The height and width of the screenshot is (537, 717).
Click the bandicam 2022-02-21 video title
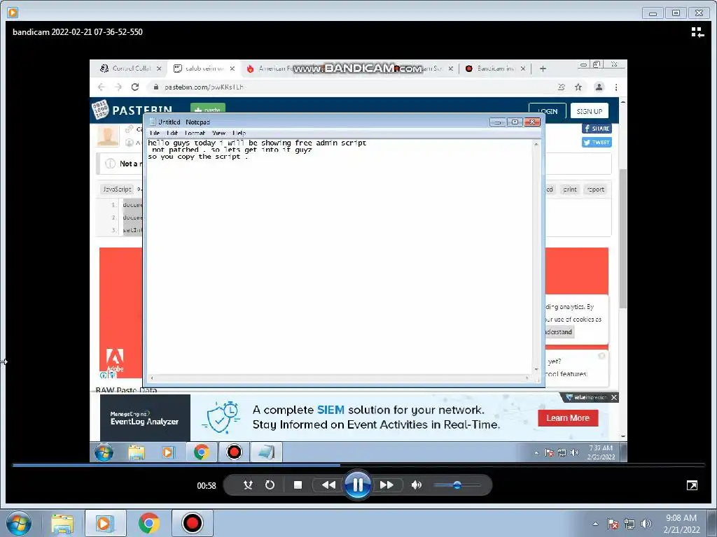coord(78,32)
